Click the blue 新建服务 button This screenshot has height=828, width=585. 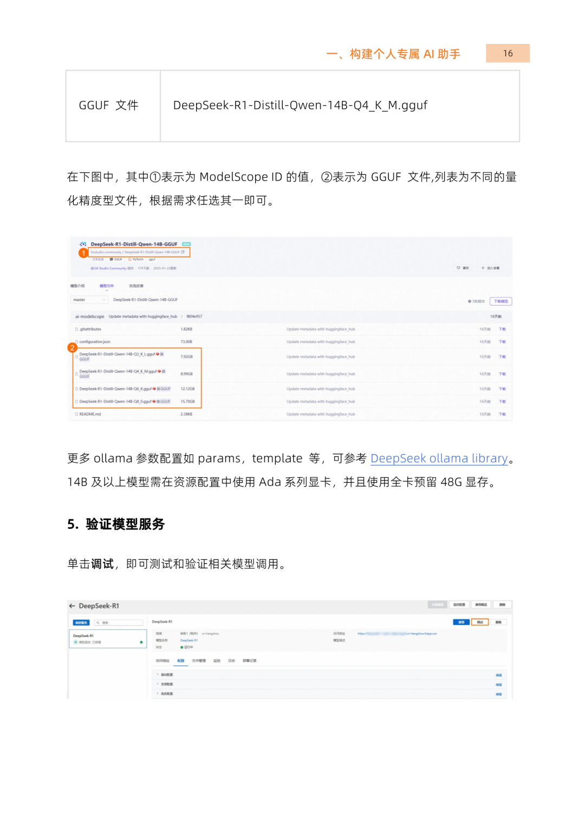(x=81, y=623)
